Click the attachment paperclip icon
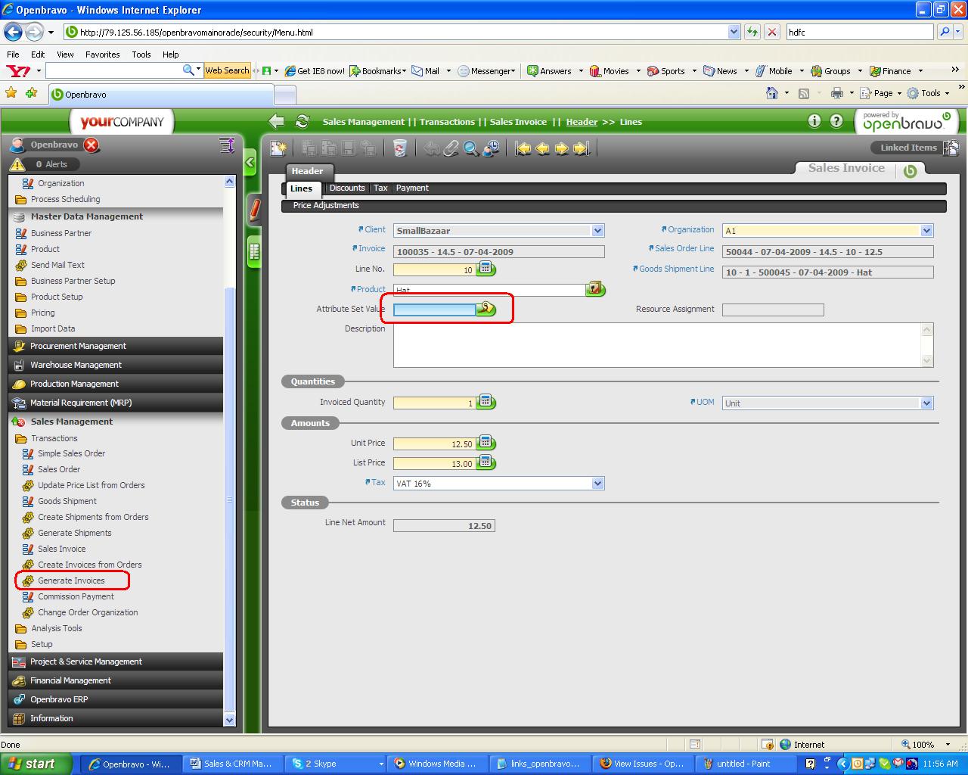Screen dimensions: 968x775 point(451,148)
